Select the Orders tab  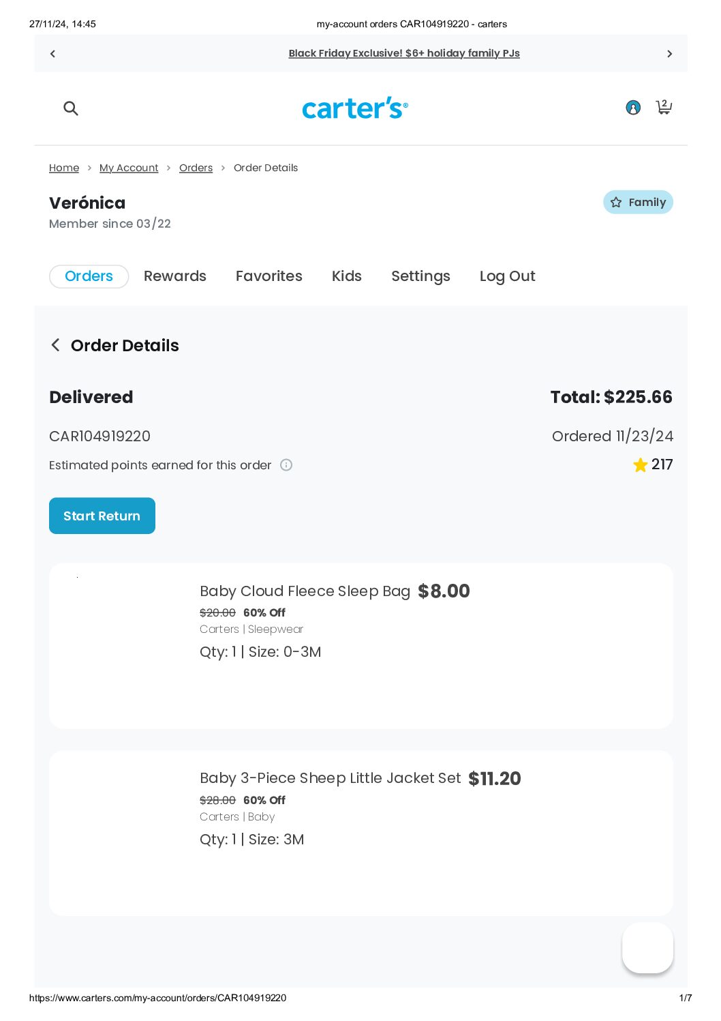click(89, 276)
